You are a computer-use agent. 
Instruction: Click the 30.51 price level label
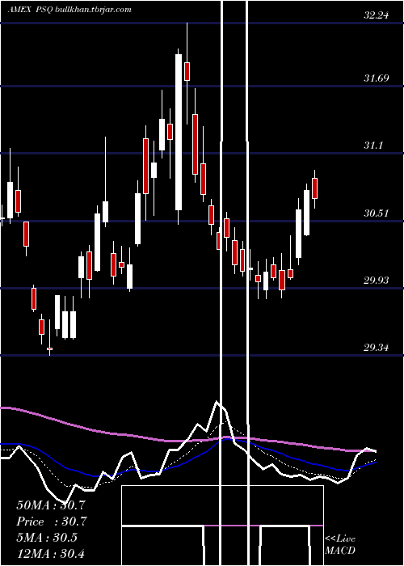(x=377, y=213)
